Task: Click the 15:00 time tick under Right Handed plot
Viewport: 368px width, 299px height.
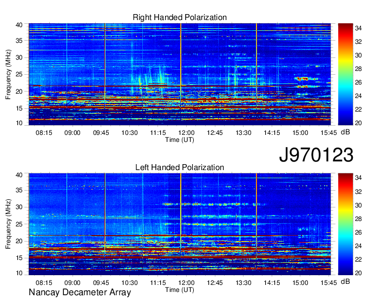Action: click(300, 133)
